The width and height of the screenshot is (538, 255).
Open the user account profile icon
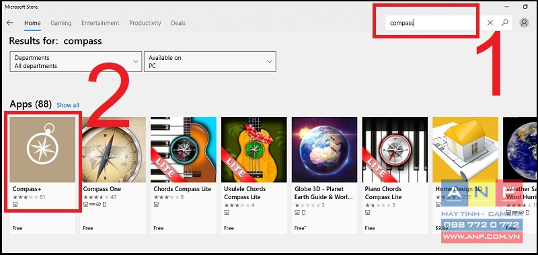524,23
